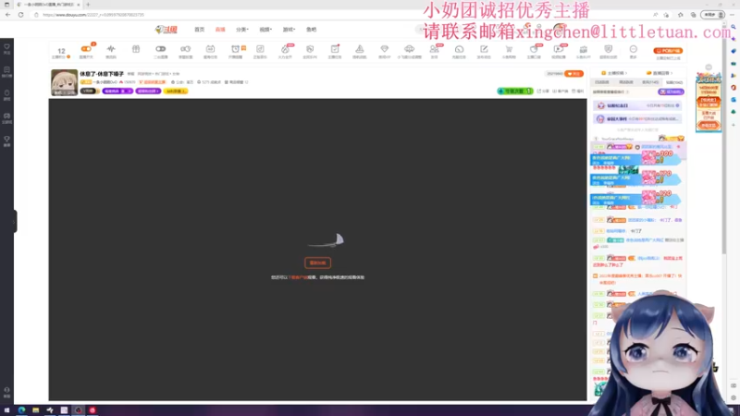
Task: Select 直播 in top navigation
Action: (220, 30)
